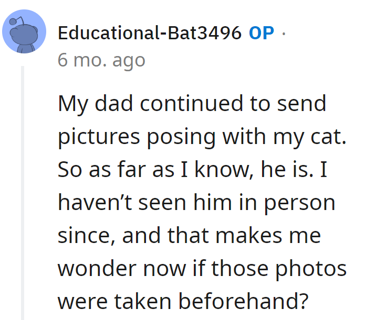
Task: Click the line "wonder now if those photos"
Action: [x=202, y=269]
